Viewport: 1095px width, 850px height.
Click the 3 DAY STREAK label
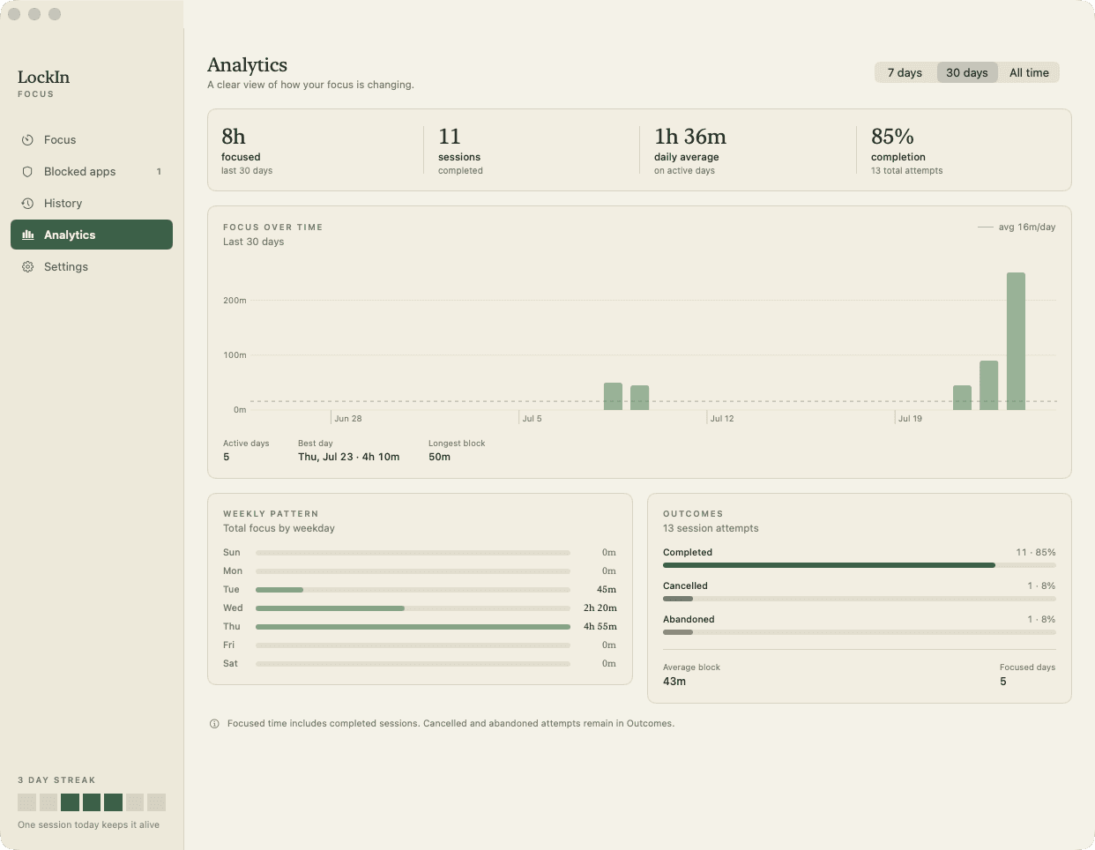pos(56,780)
